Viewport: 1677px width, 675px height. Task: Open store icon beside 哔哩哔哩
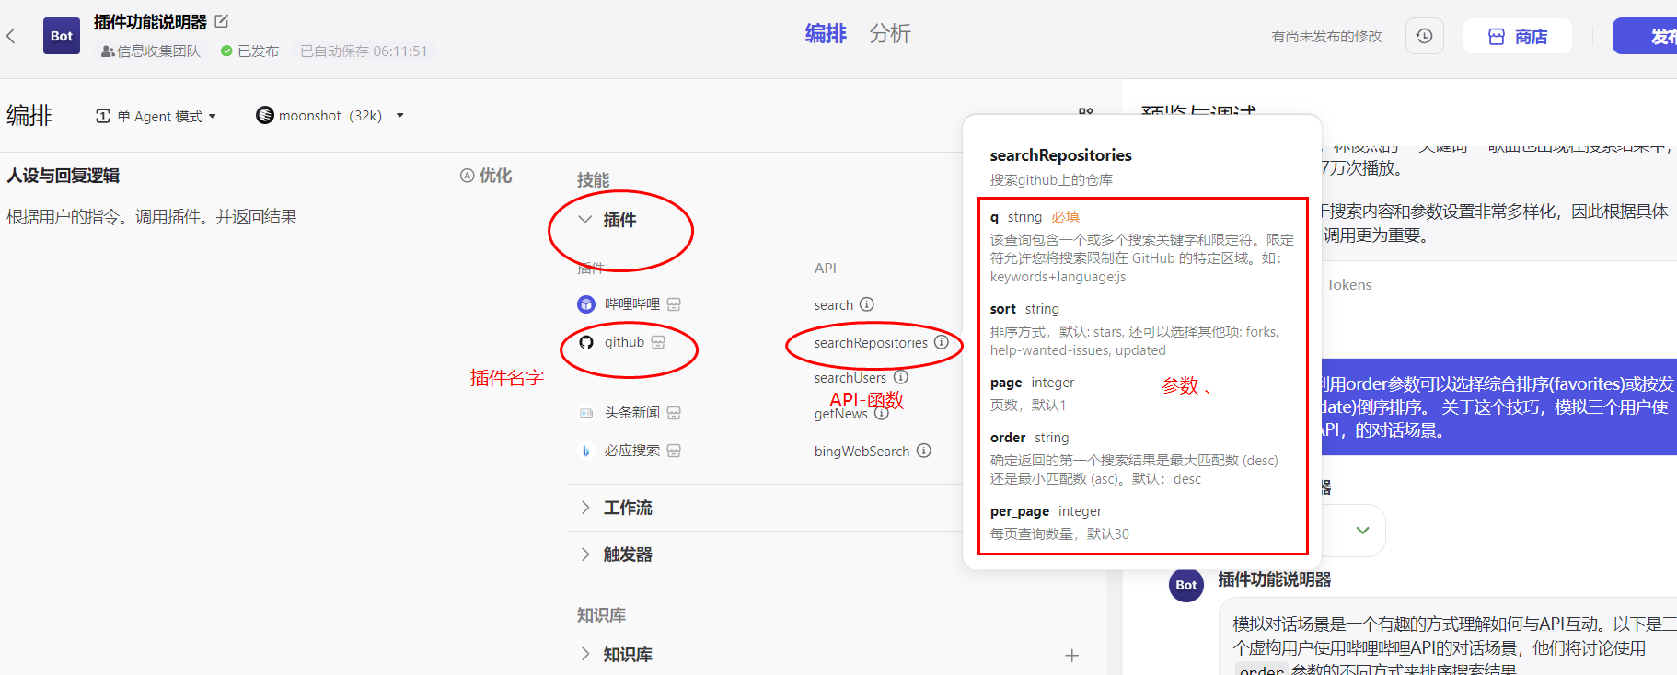tap(674, 304)
